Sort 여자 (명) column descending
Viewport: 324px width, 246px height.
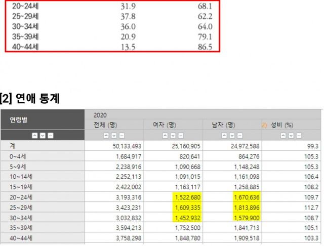point(172,135)
